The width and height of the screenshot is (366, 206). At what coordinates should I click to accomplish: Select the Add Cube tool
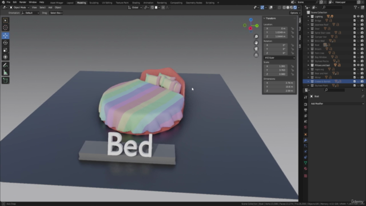coord(5,81)
